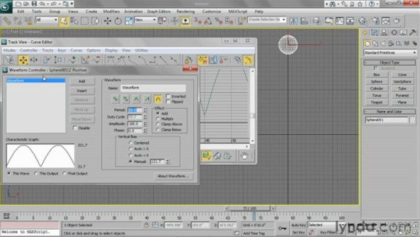Open Select by Name dialog
The height and width of the screenshot is (237, 420).
tap(74, 20)
